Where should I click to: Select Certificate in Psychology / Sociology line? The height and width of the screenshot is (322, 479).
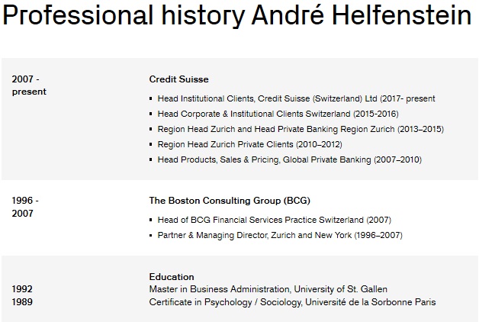click(292, 302)
